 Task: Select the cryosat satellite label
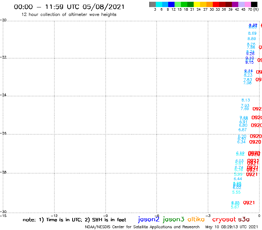[224, 219]
